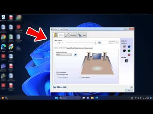The width and height of the screenshot is (153, 114).
Task: Open the Default Format tab
Action: tap(88, 48)
